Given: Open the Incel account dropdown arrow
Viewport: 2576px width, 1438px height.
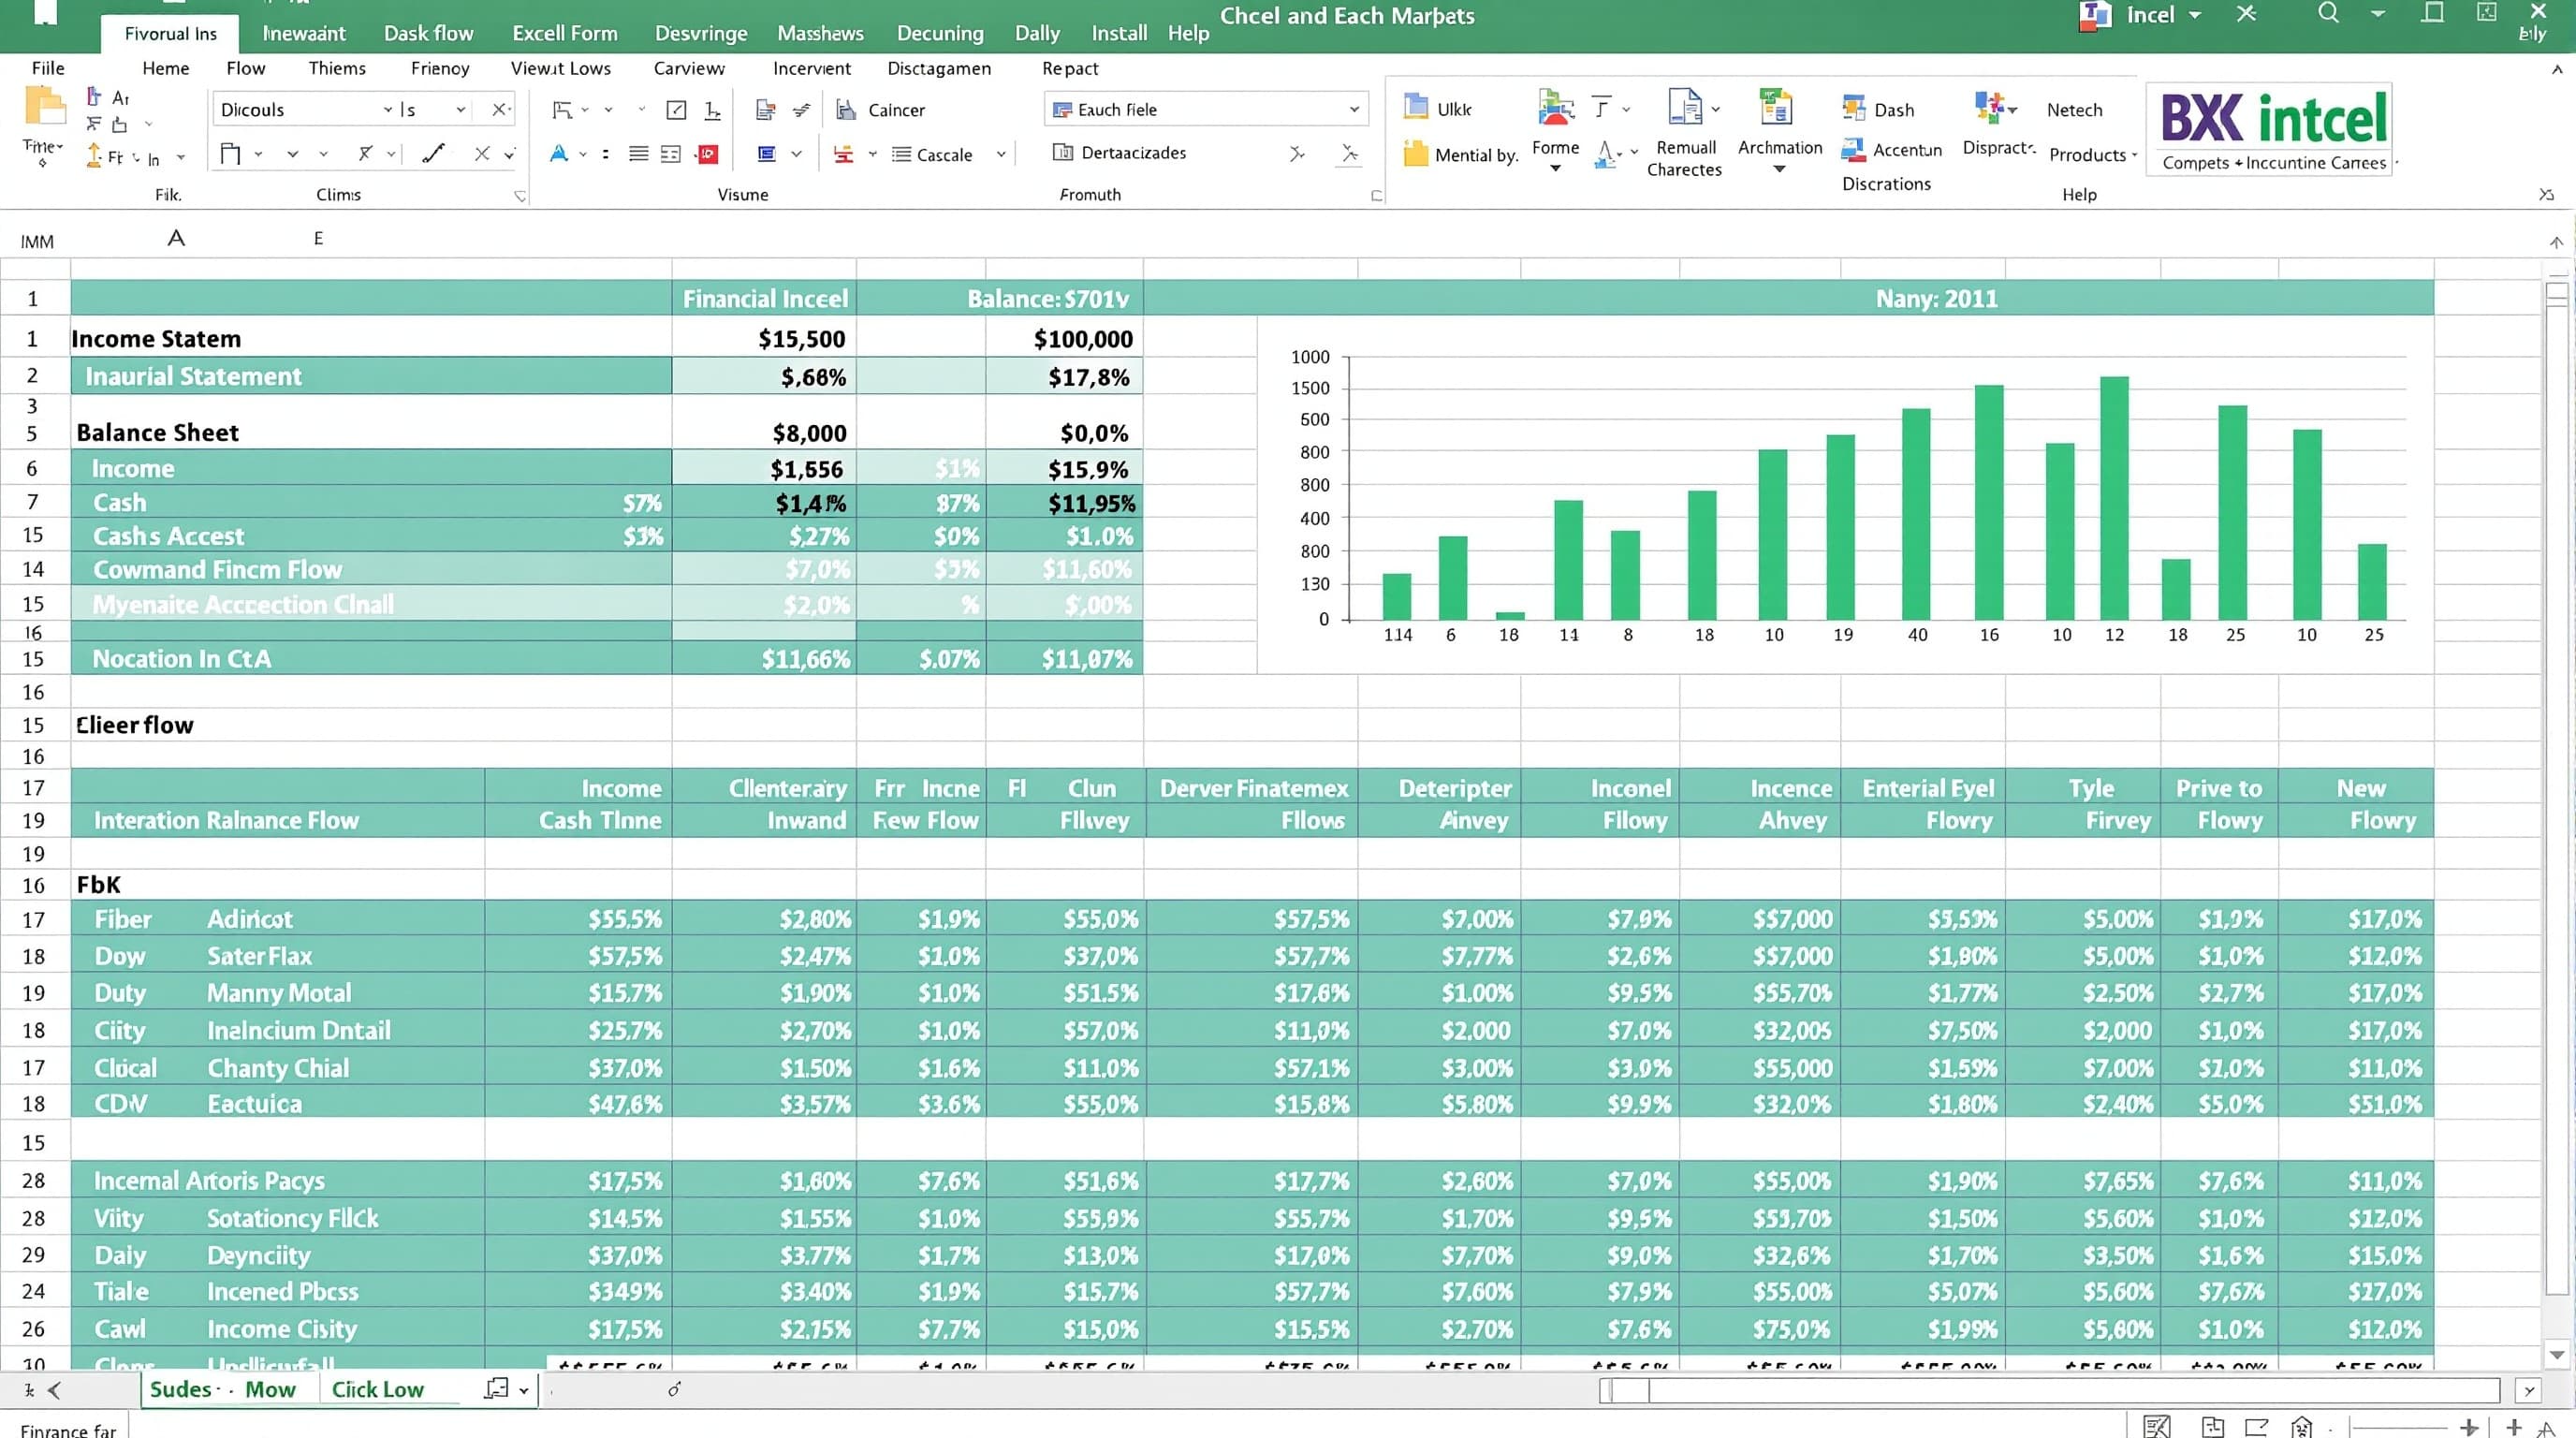Looking at the screenshot, I should click(2194, 15).
